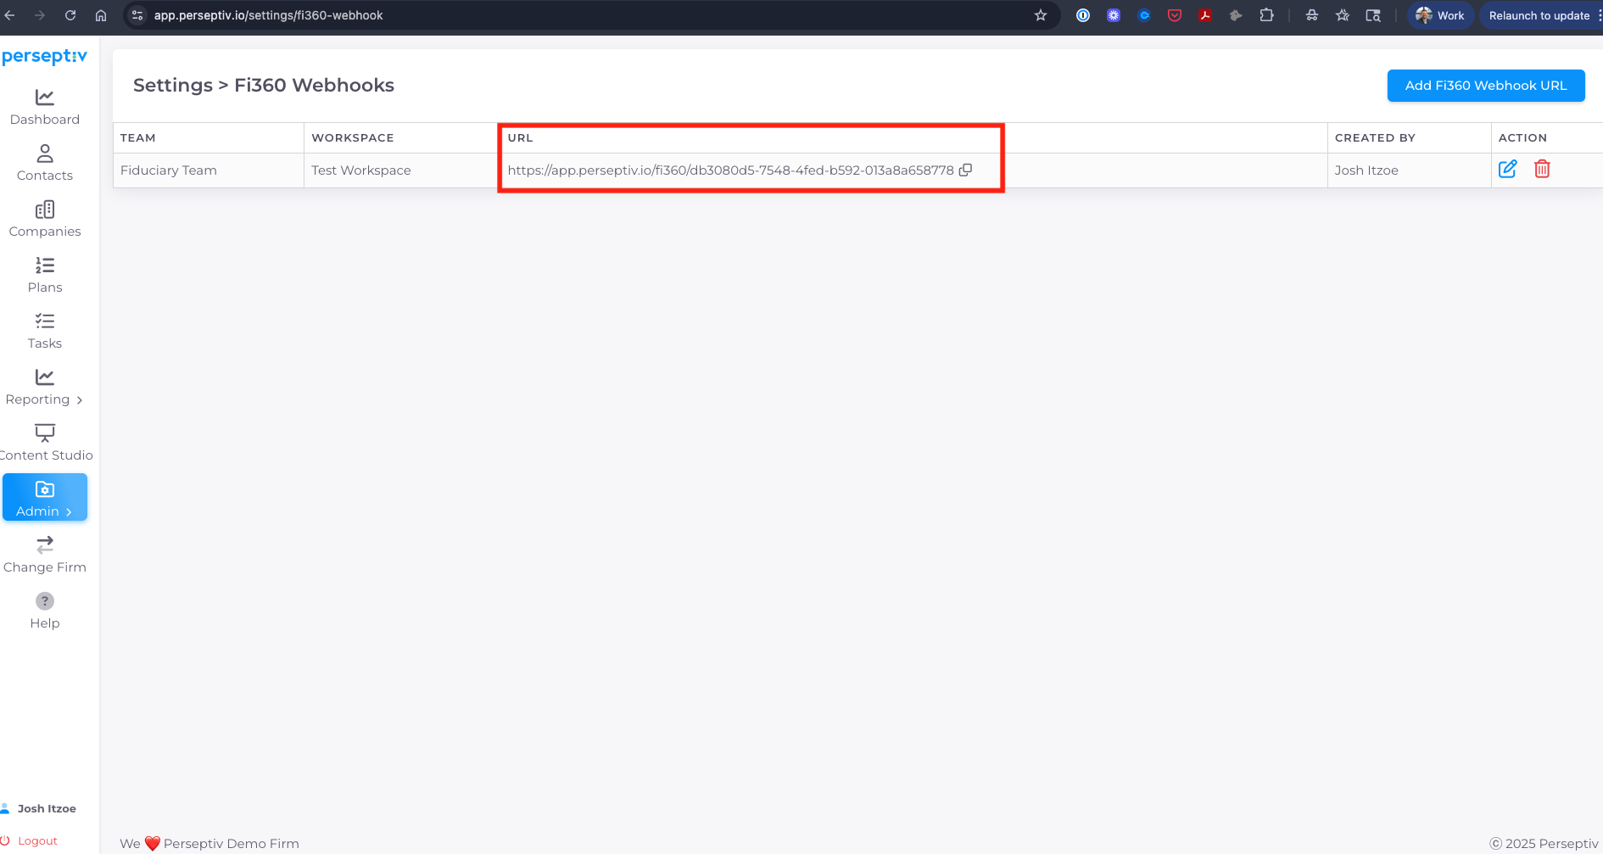
Task: Open the Help question-mark icon
Action: pos(45,601)
